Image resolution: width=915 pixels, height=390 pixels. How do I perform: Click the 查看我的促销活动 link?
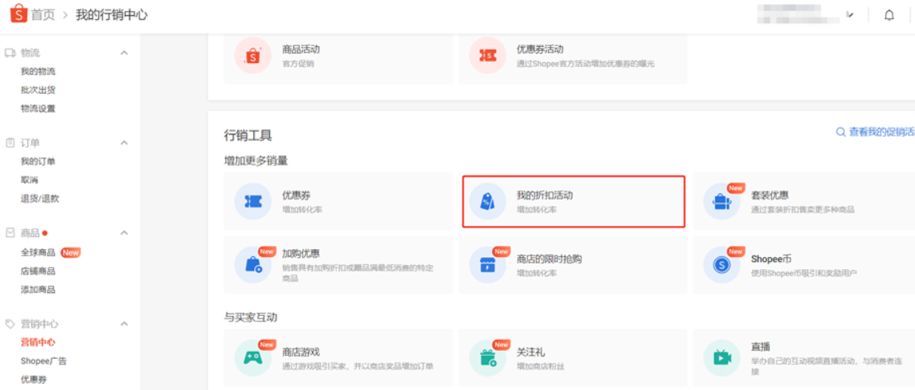coord(876,132)
